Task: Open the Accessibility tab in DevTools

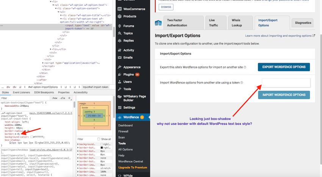Action: click(80, 93)
